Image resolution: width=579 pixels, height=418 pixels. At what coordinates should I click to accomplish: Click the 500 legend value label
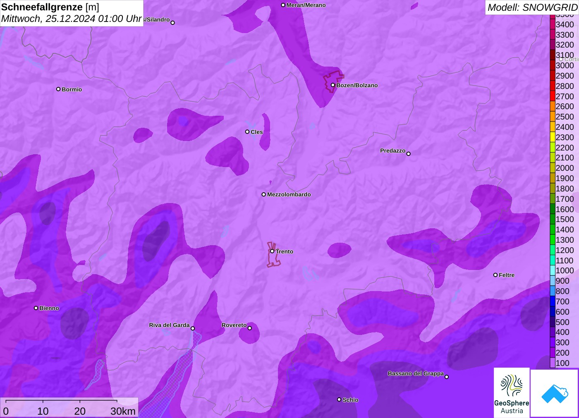point(562,322)
